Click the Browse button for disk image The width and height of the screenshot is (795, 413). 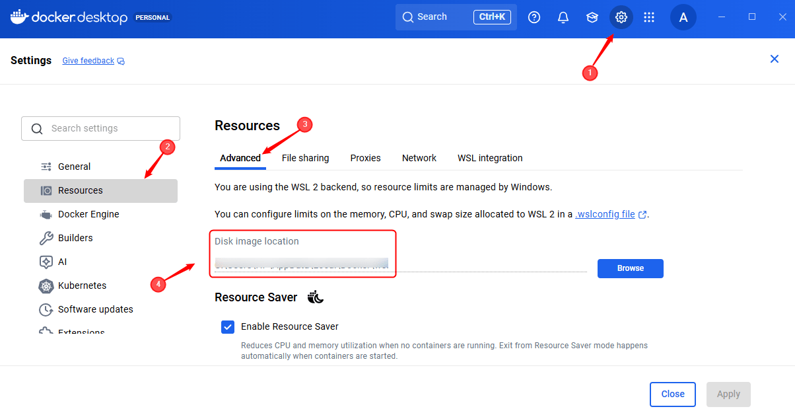pyautogui.click(x=630, y=268)
